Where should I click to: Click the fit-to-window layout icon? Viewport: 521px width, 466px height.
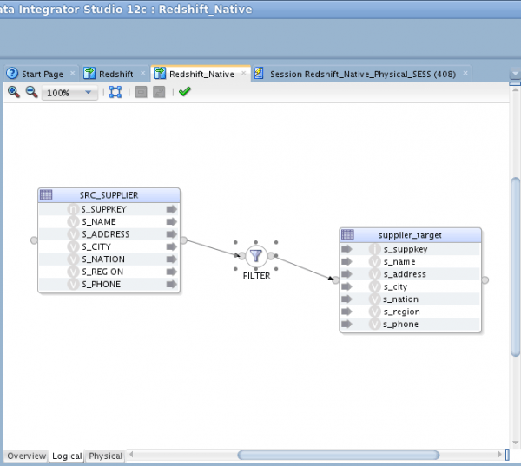tap(115, 92)
